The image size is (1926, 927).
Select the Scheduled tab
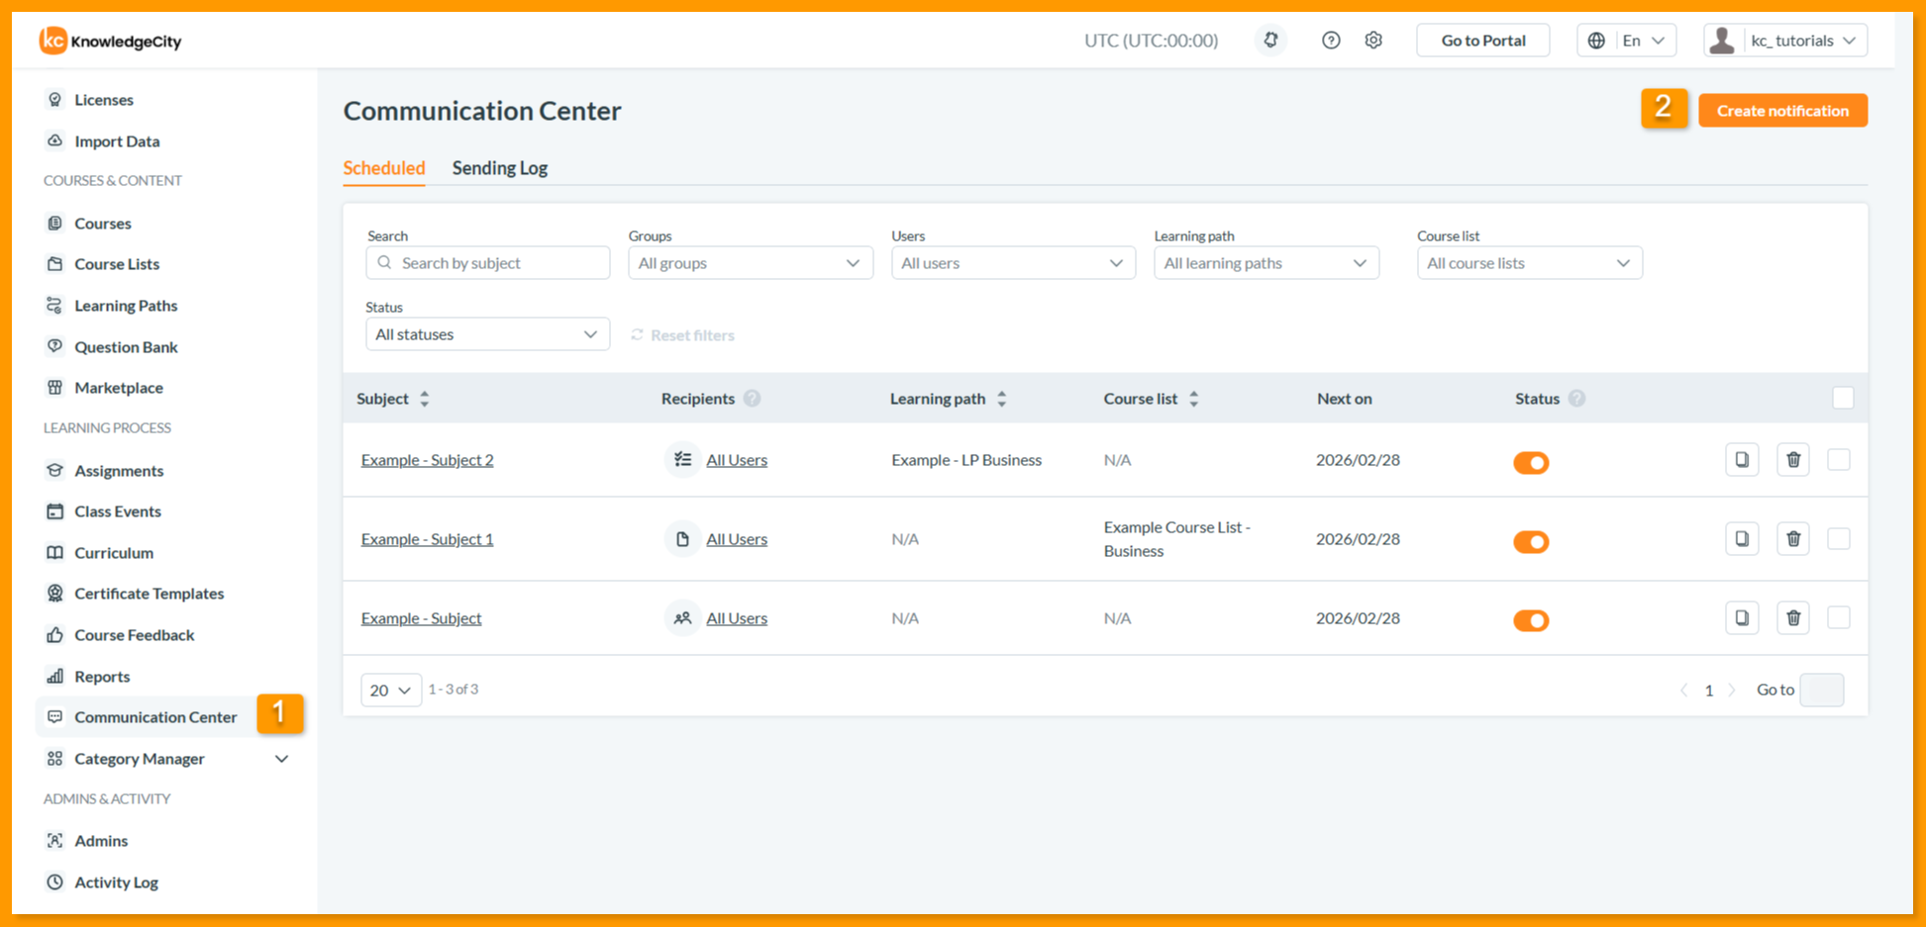tap(384, 168)
